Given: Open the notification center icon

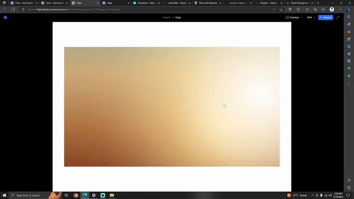Looking at the screenshot, I should click(348, 195).
